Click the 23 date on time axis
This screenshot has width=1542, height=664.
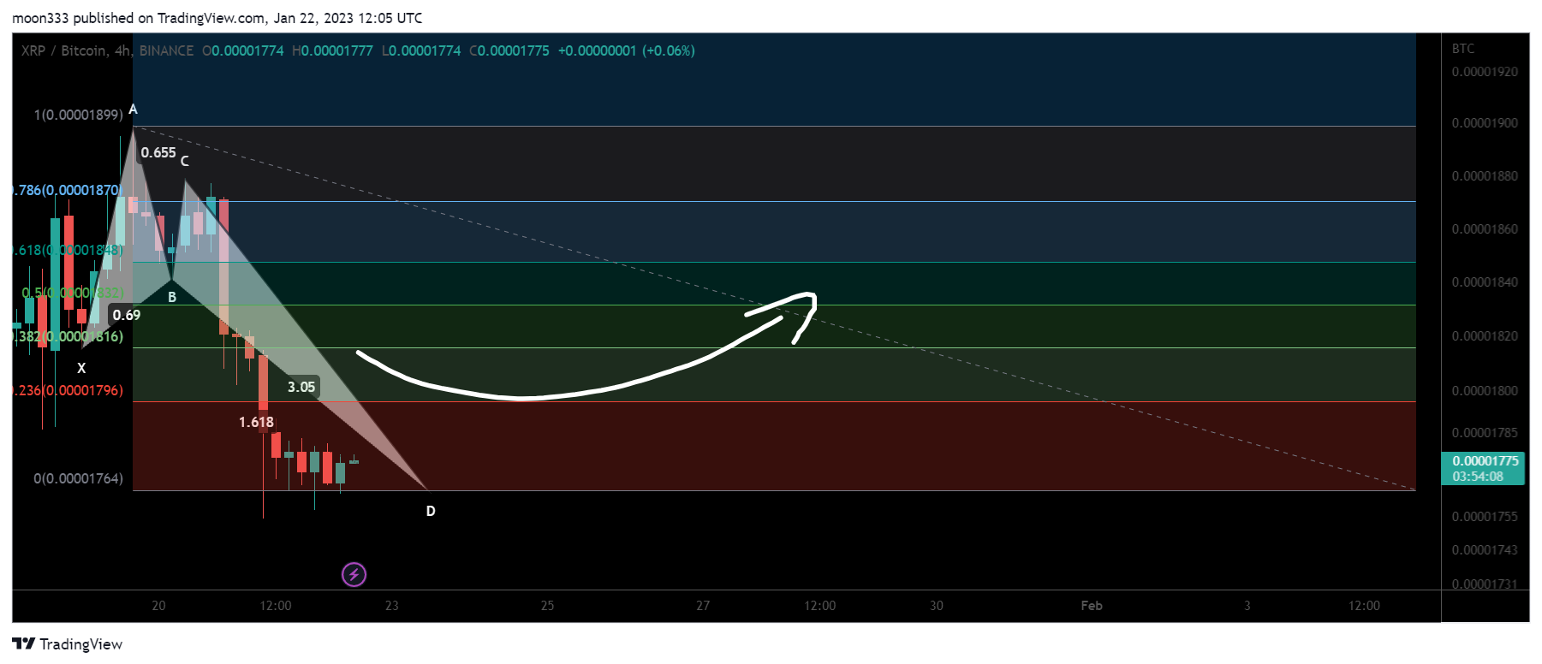392,606
